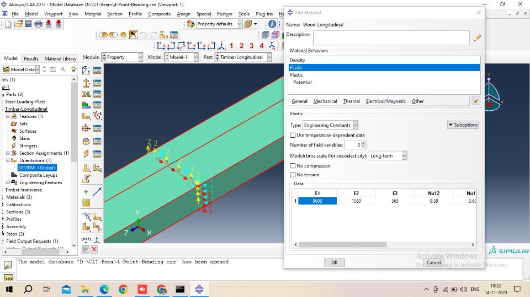This screenshot has width=530, height=297.
Task: Open the Create Section tool
Action: pos(86,83)
